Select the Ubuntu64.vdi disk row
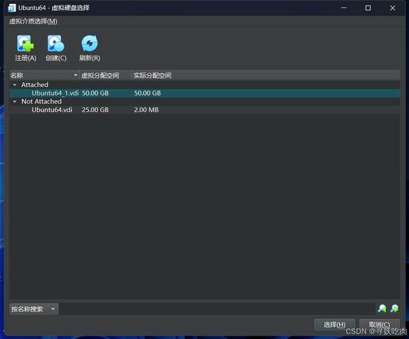409x339 pixels. click(x=52, y=110)
